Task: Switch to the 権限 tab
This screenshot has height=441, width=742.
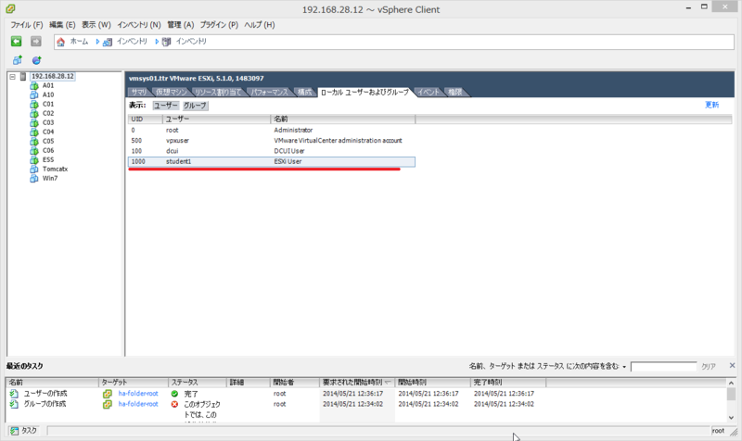Action: [x=455, y=92]
